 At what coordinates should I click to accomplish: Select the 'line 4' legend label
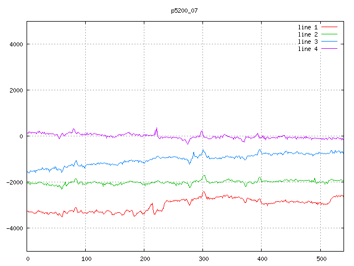coord(308,49)
